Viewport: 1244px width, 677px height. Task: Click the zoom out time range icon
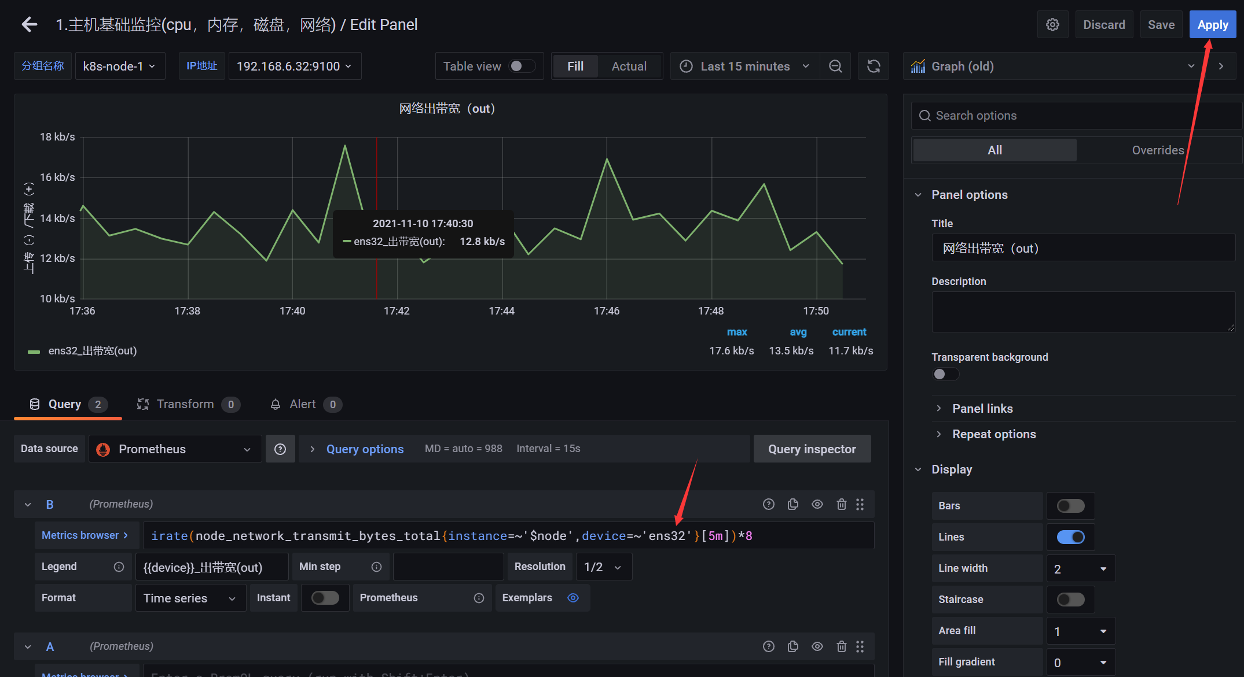coord(835,66)
